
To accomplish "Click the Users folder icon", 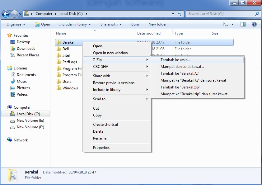I will point(58,82).
